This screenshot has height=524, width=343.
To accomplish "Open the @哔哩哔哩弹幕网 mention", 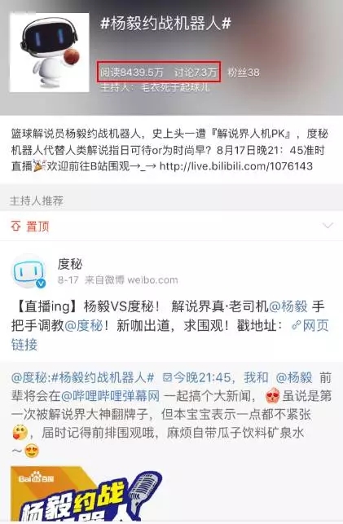I will 109,396.
